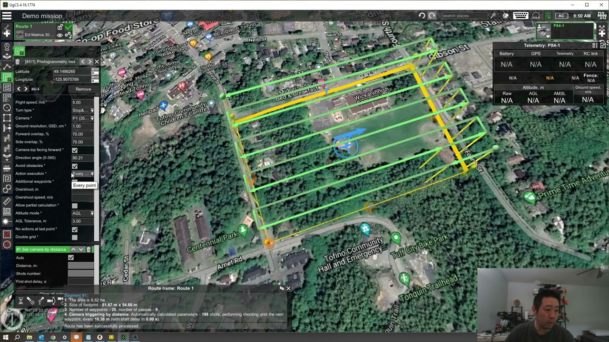Viewport: 609px width, 342px height.
Task: Uncheck No actions at last point
Action: (75, 229)
